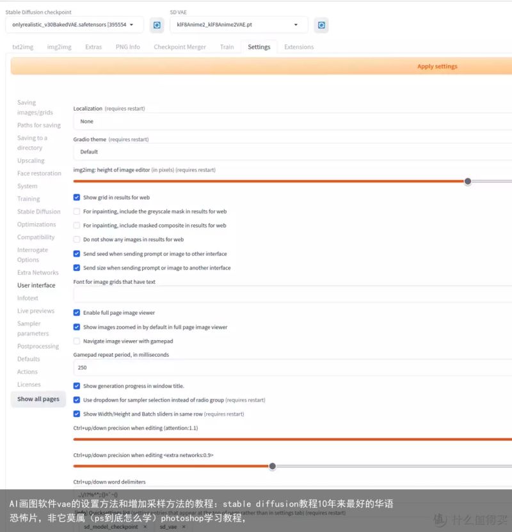Image resolution: width=512 pixels, height=532 pixels.
Task: Enable include greyscale mask for inpainting
Action: (77, 212)
